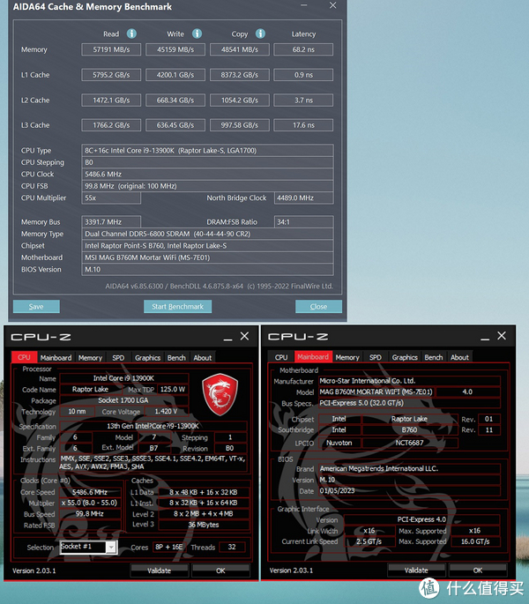Click the CPU Type field showing i9-13900K
Screen dimensions: 529x604
pos(207,151)
